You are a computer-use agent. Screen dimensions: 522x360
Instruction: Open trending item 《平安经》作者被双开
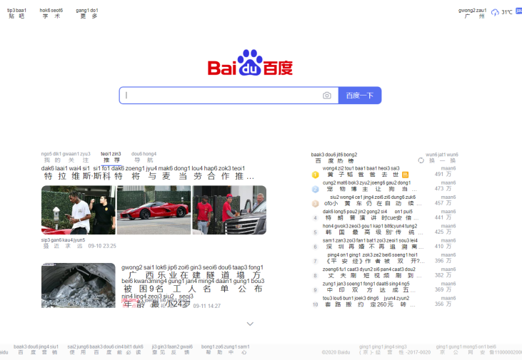pos(376,258)
